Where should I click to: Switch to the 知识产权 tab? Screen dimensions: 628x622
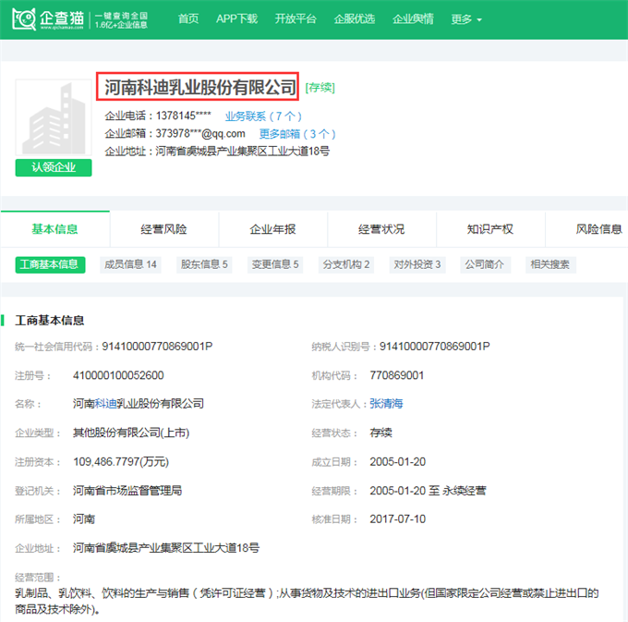point(490,229)
